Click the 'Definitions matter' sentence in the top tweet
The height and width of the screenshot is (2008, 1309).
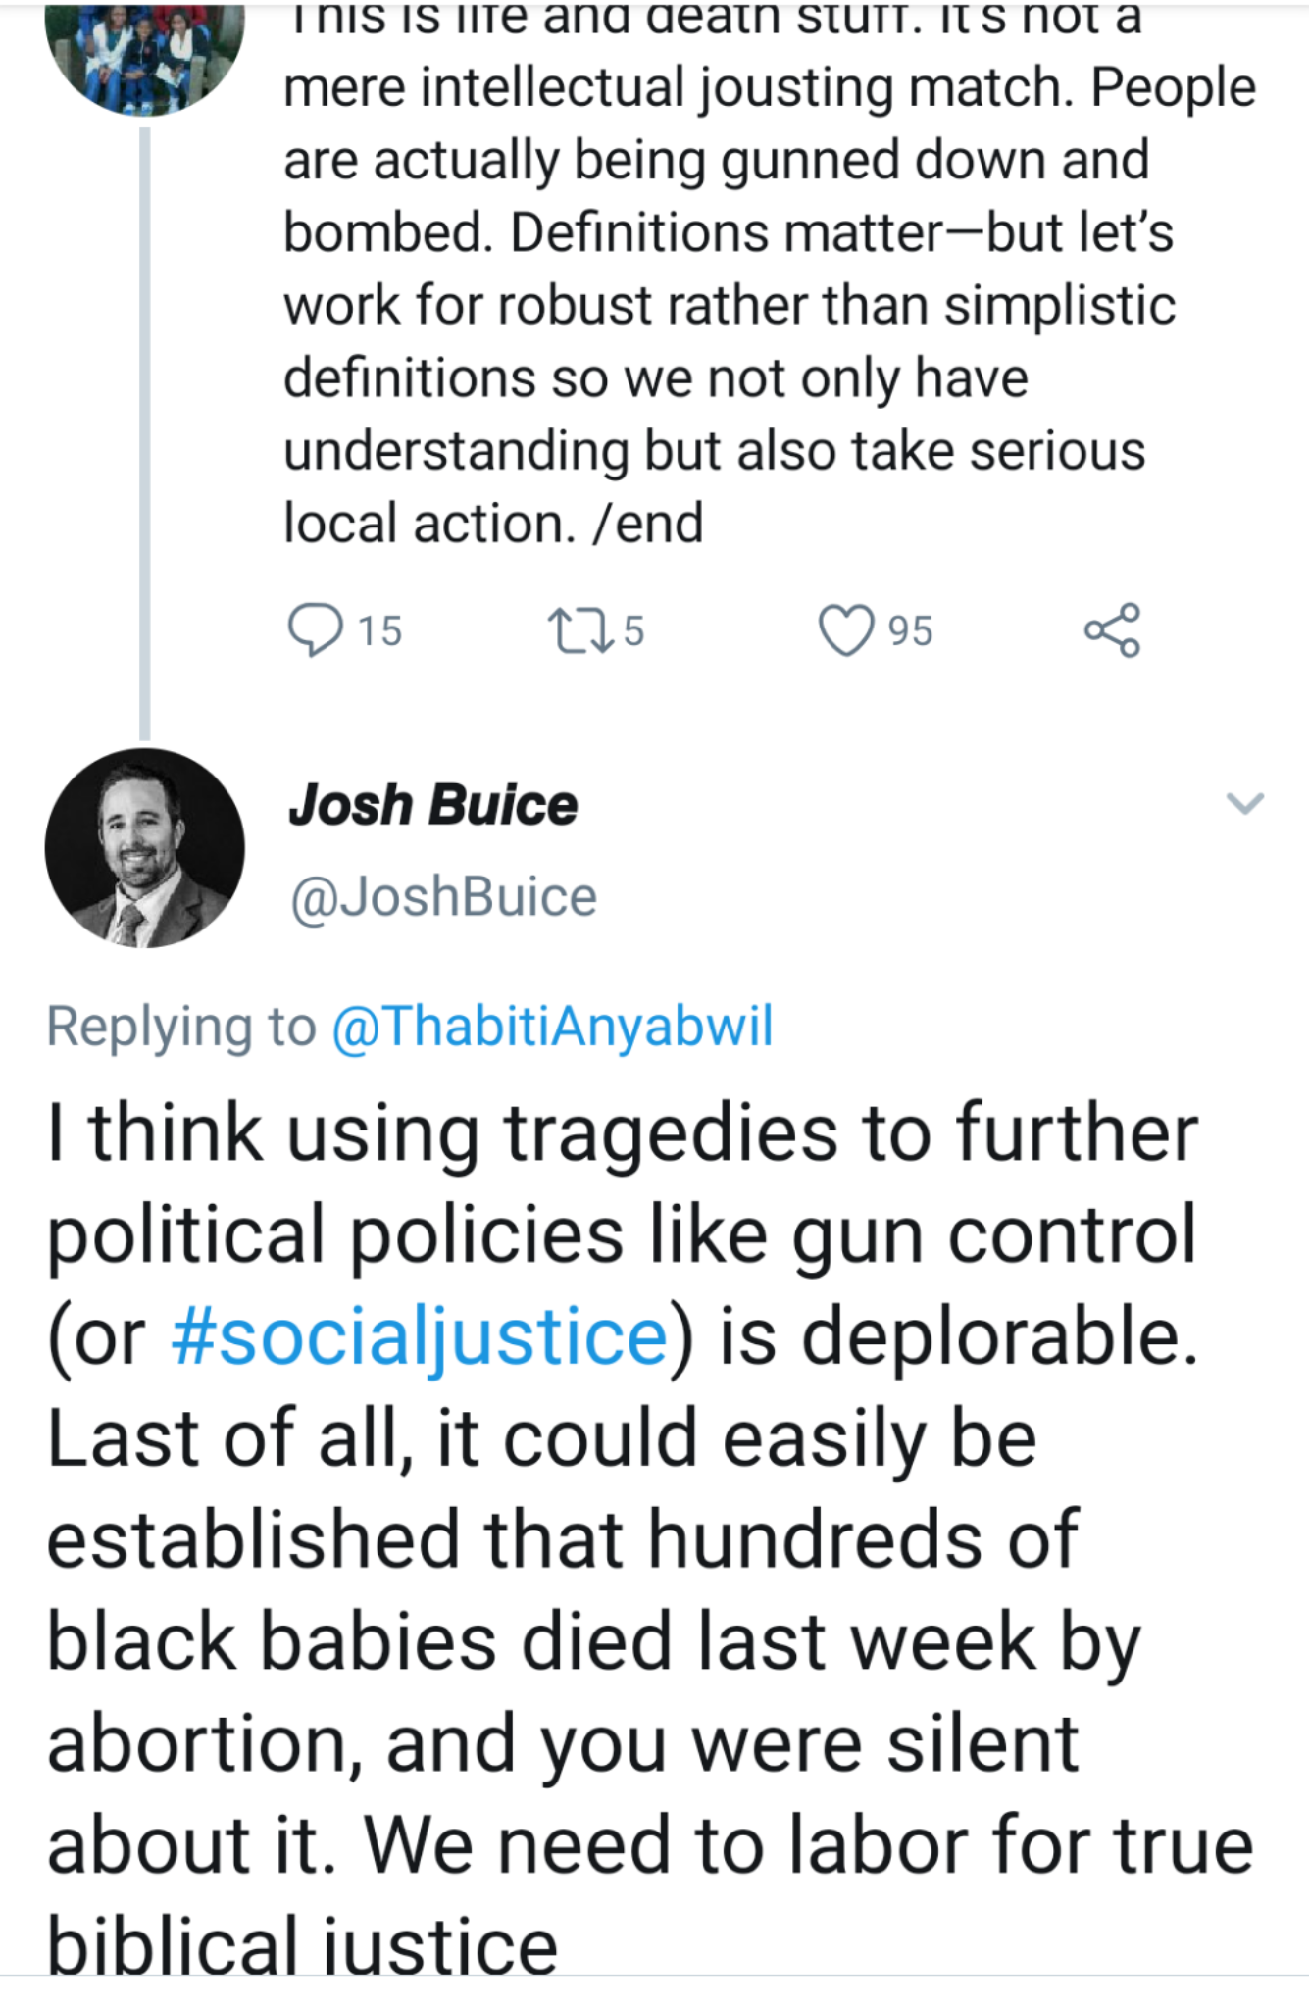click(726, 233)
